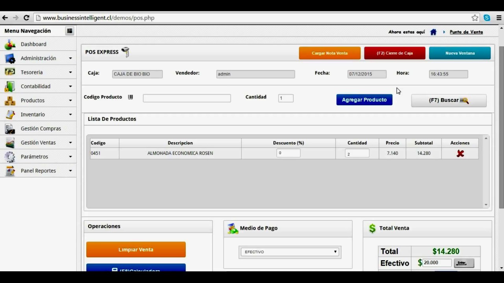Click the Medio de Pago money icon
504x283 pixels.
(x=233, y=228)
